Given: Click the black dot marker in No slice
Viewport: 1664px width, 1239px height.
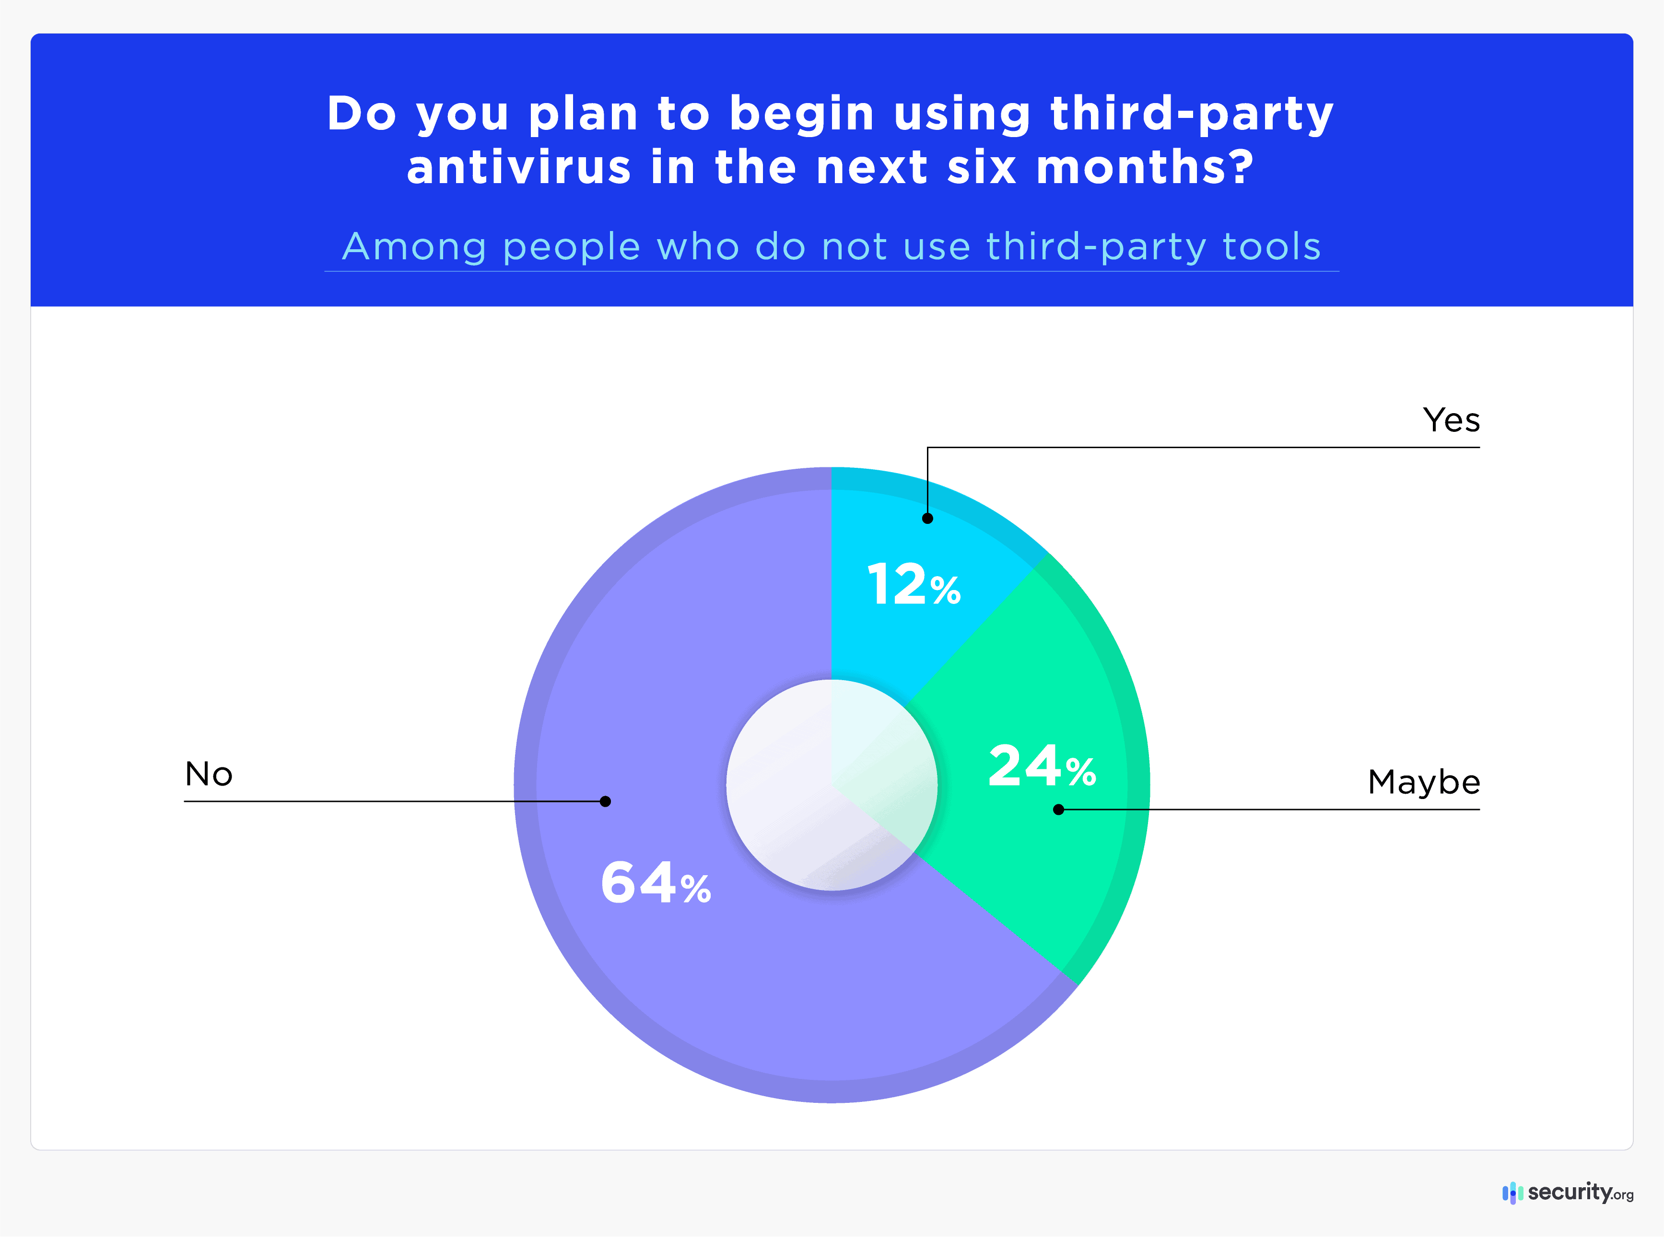Looking at the screenshot, I should point(606,801).
